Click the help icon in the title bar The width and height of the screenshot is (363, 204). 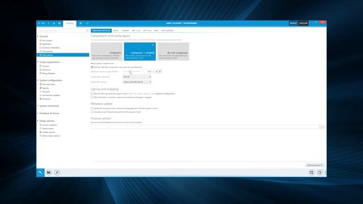87,23
